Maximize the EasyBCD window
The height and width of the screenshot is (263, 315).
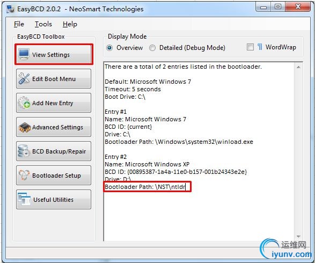point(278,7)
